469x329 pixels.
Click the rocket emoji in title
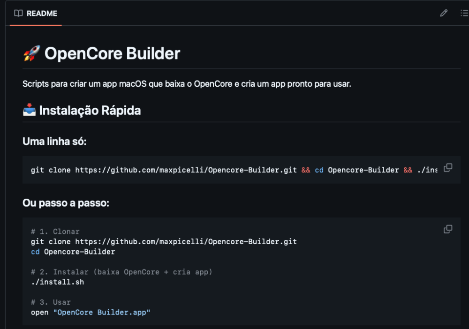coord(32,53)
